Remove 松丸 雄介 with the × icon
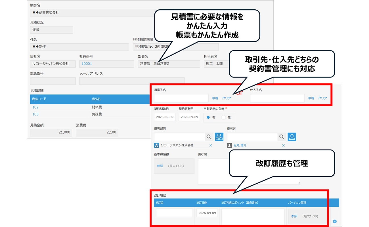369x227 pixels. pos(283,145)
